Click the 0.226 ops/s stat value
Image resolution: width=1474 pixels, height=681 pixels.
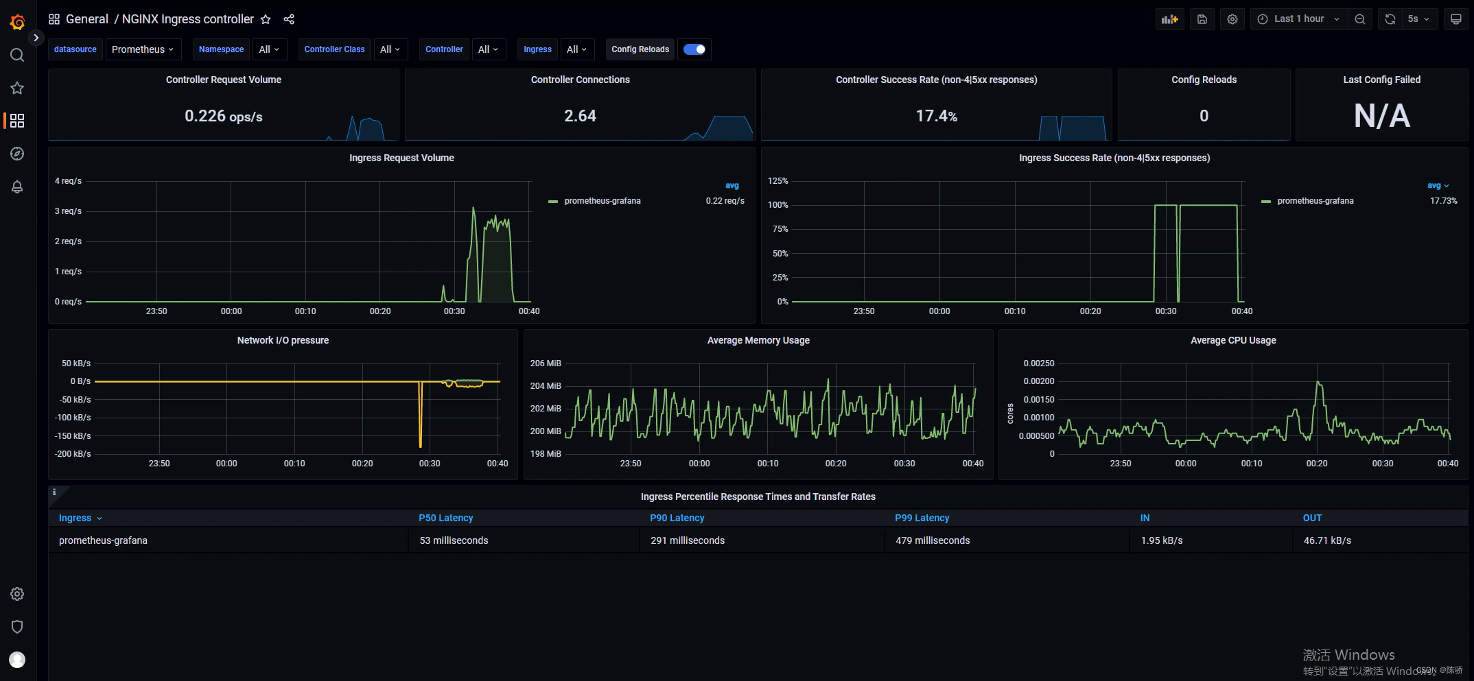pyautogui.click(x=224, y=116)
